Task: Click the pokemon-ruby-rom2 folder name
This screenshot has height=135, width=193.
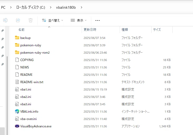Action: pos(35,53)
